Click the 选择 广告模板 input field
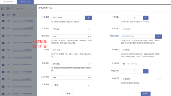The width and height of the screenshot is (171, 96). pyautogui.click(x=68, y=18)
